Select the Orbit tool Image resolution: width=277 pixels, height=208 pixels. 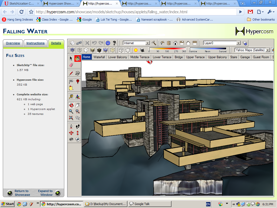click(71, 105)
